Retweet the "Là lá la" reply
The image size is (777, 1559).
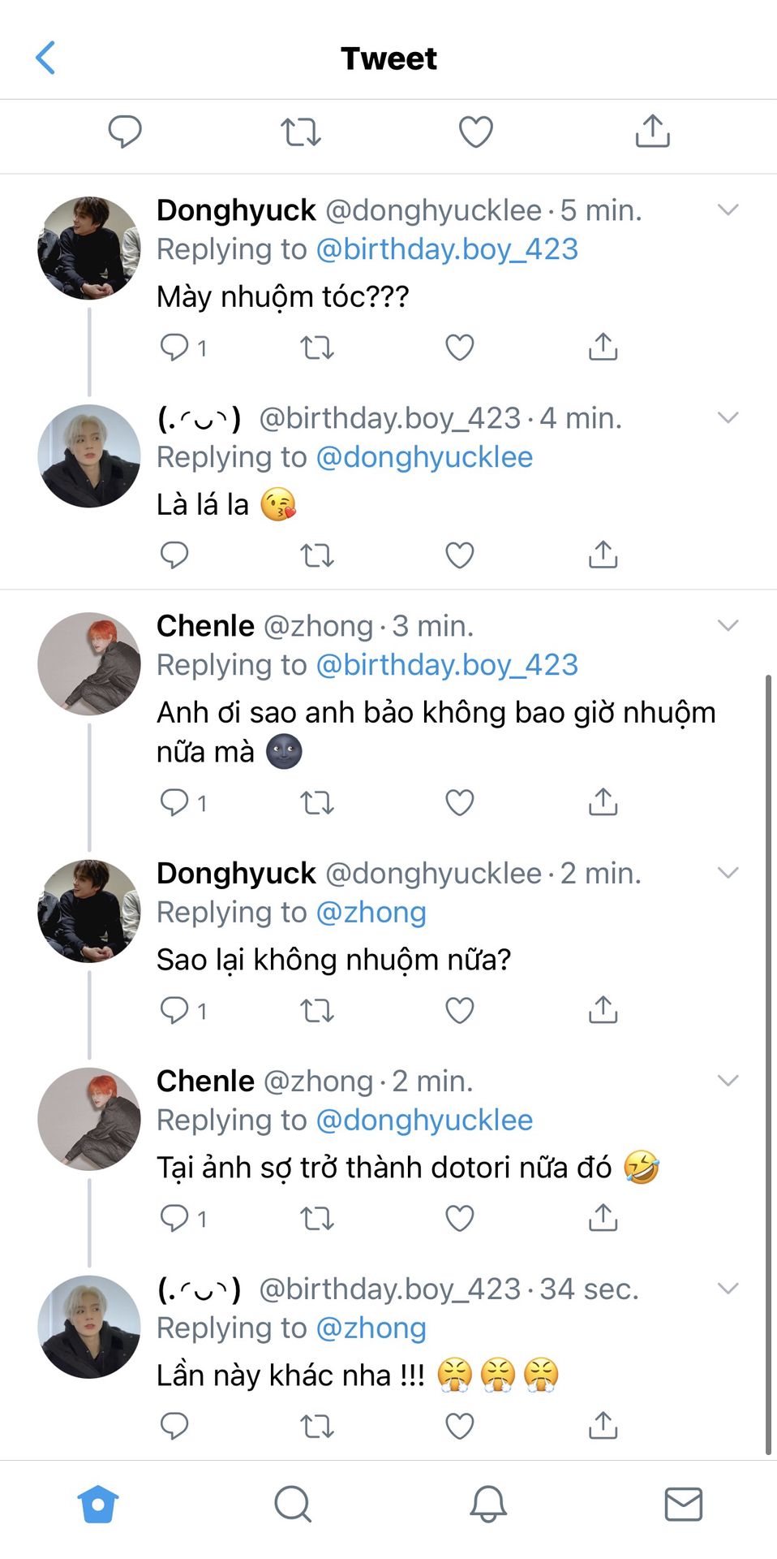pyautogui.click(x=316, y=555)
